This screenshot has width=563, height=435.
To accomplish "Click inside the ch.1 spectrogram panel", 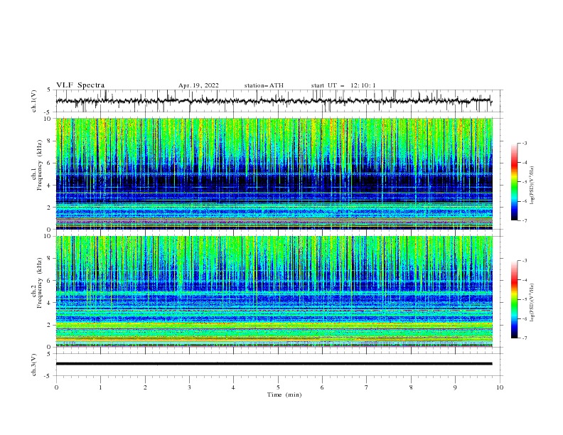I will (x=274, y=173).
